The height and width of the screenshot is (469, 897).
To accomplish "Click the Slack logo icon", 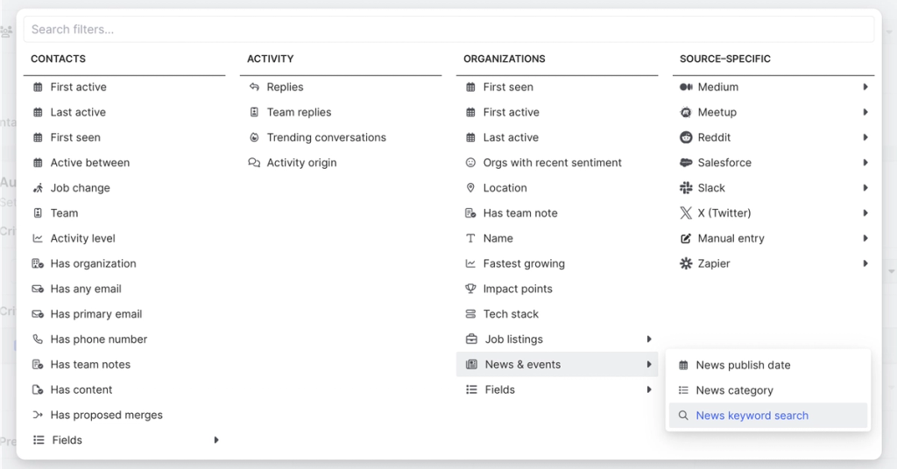I will [687, 188].
